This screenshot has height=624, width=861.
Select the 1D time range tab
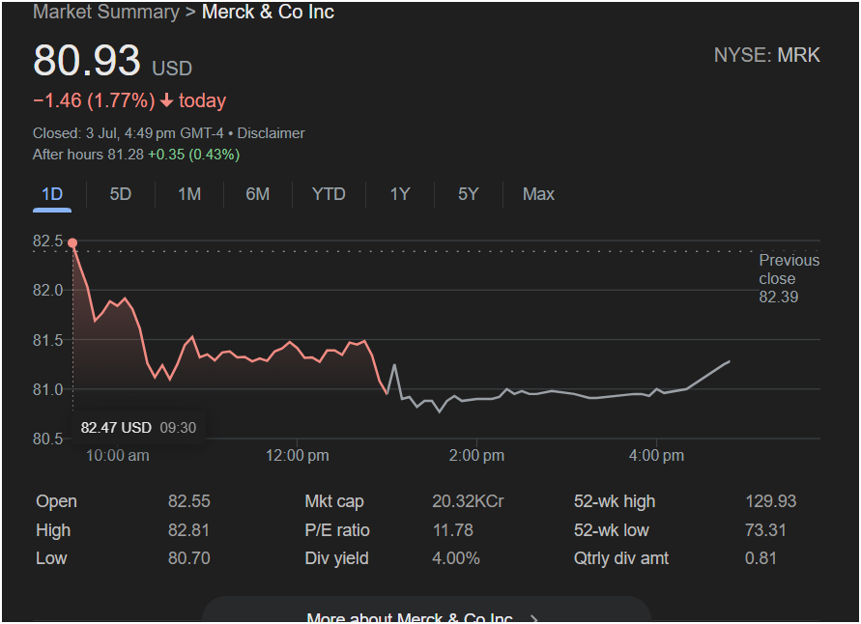tap(52, 194)
